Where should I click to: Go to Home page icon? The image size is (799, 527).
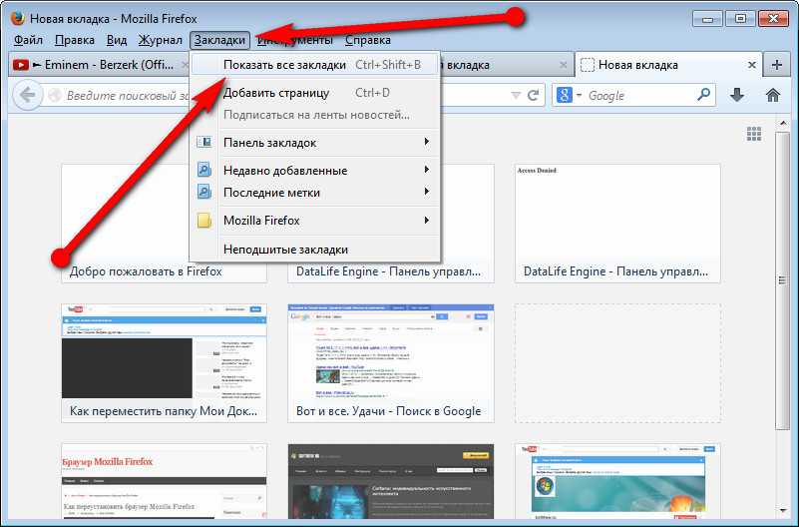pos(772,95)
